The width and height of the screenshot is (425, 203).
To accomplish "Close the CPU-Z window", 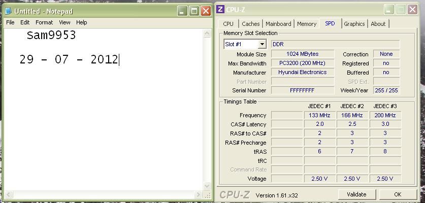I will coord(412,10).
